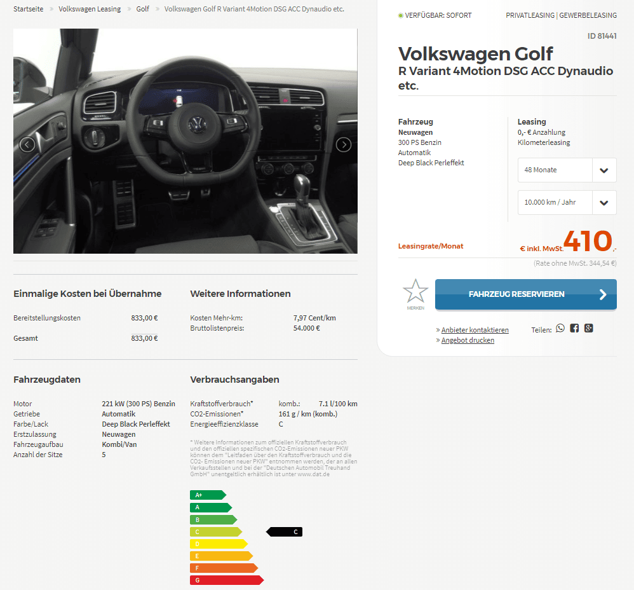The height and width of the screenshot is (590, 634).
Task: Click the 7,97 Cent/km value
Action: 314,318
